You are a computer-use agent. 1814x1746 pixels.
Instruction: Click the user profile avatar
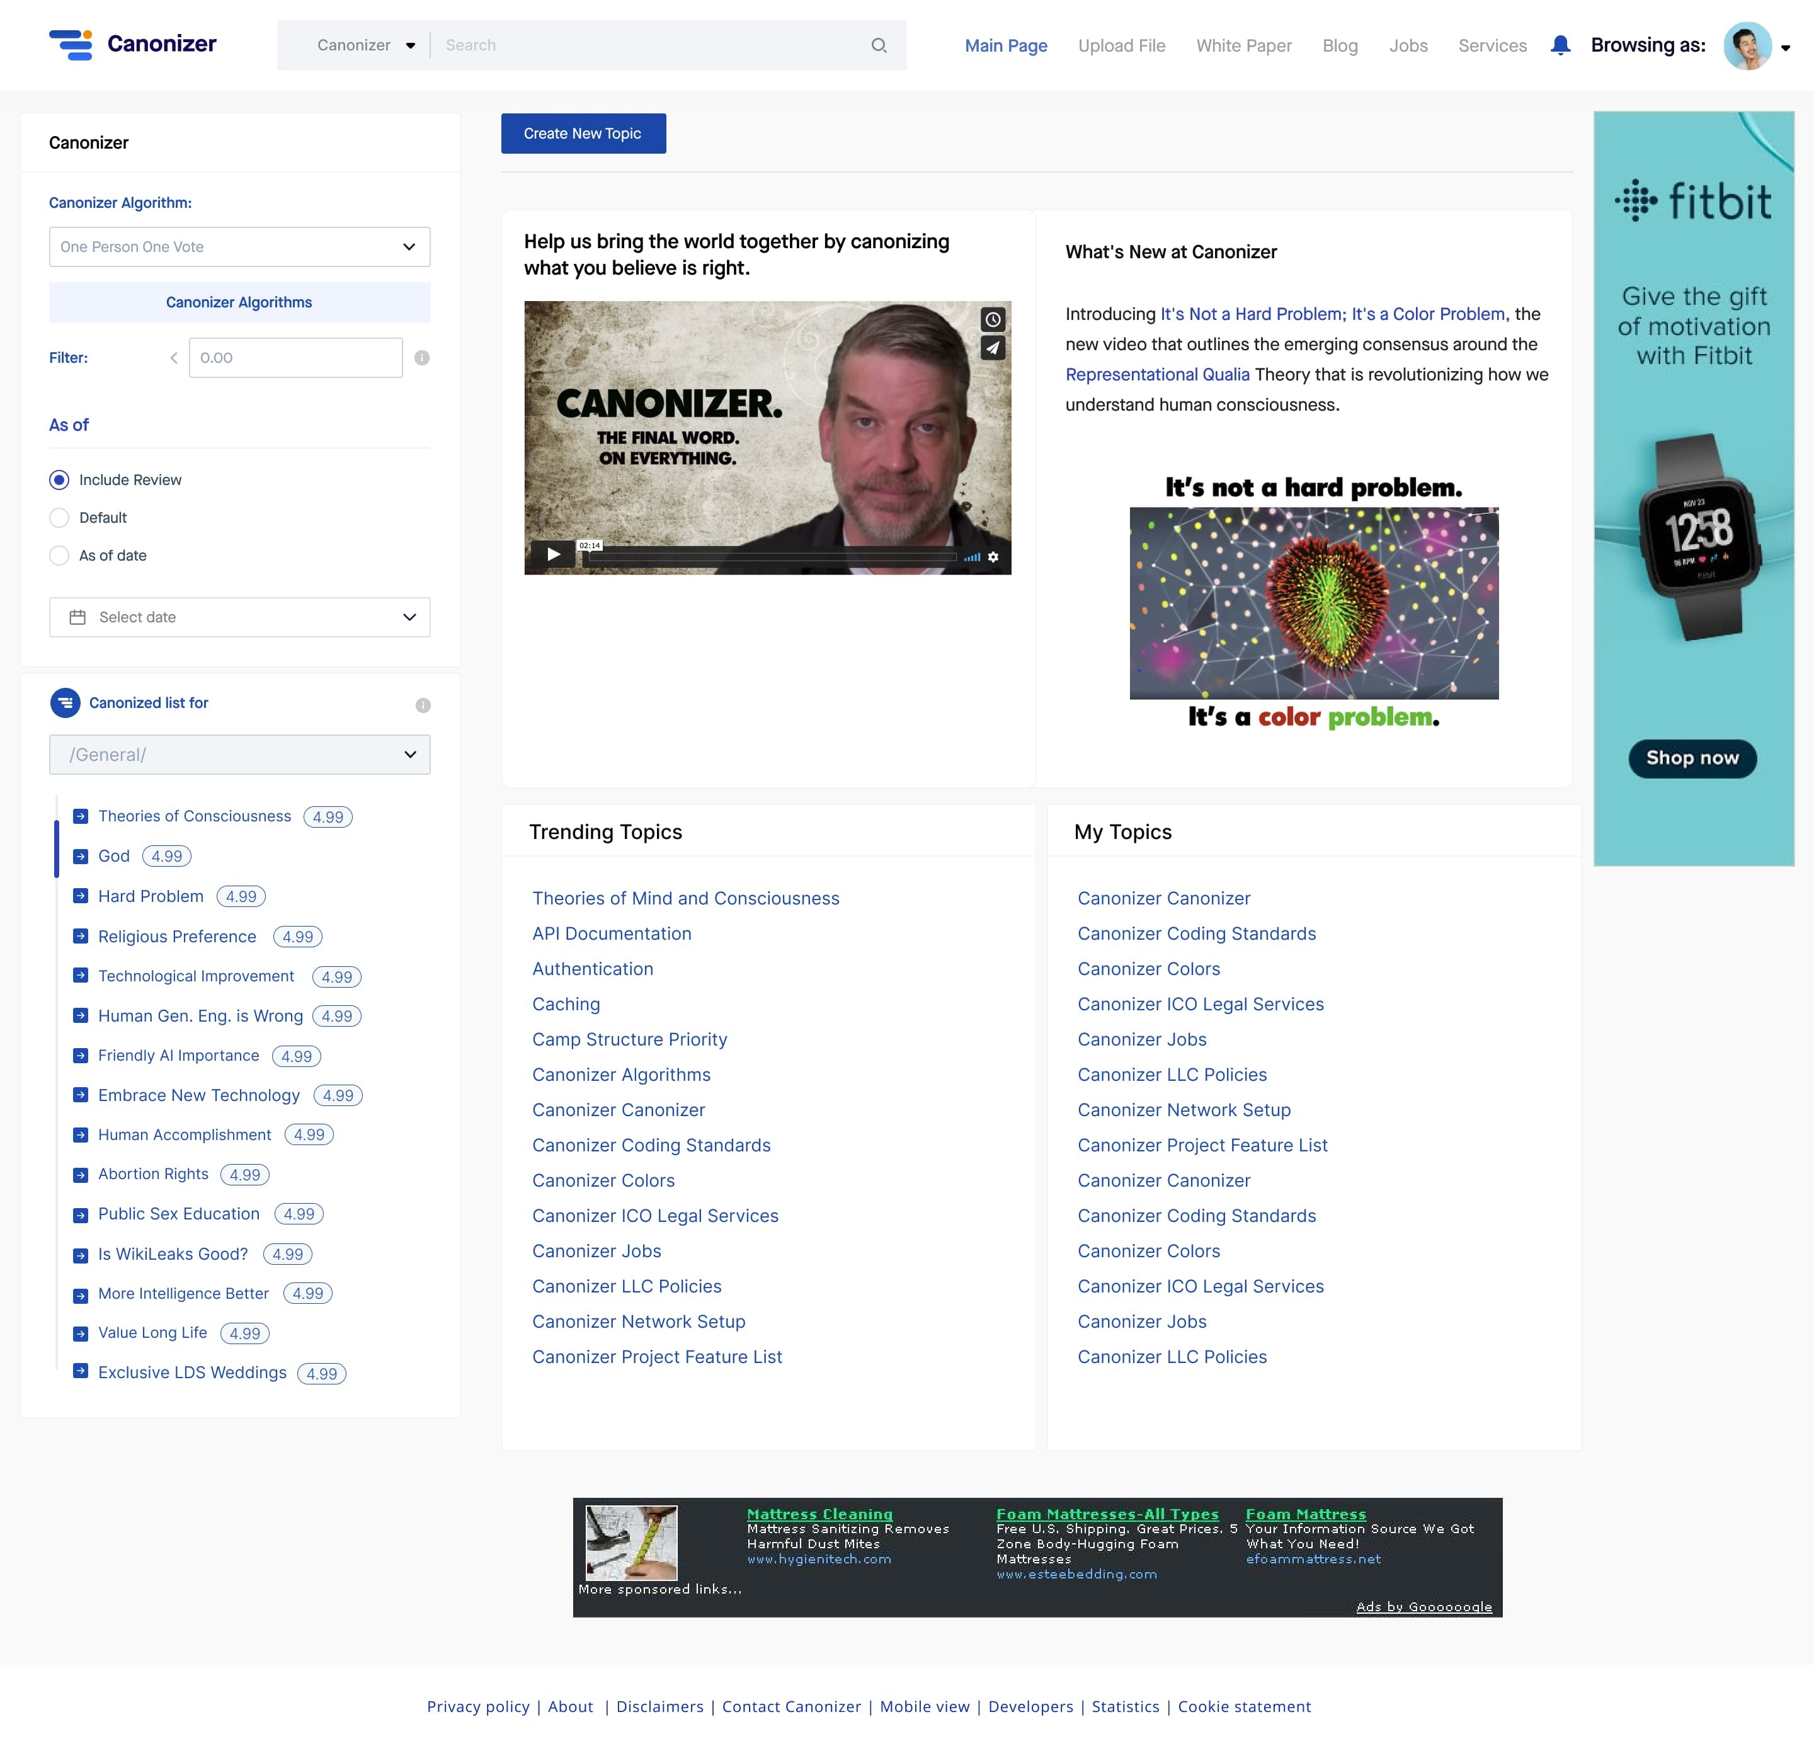[1747, 45]
